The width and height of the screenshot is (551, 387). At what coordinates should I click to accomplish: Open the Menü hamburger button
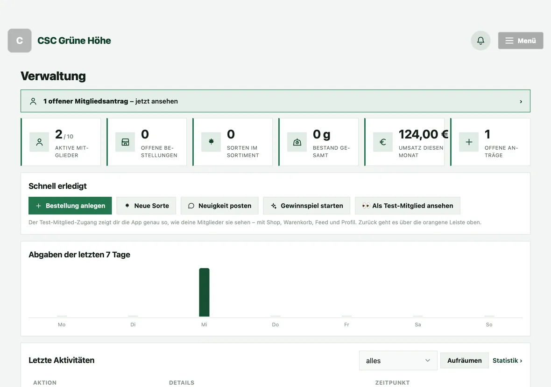(521, 41)
